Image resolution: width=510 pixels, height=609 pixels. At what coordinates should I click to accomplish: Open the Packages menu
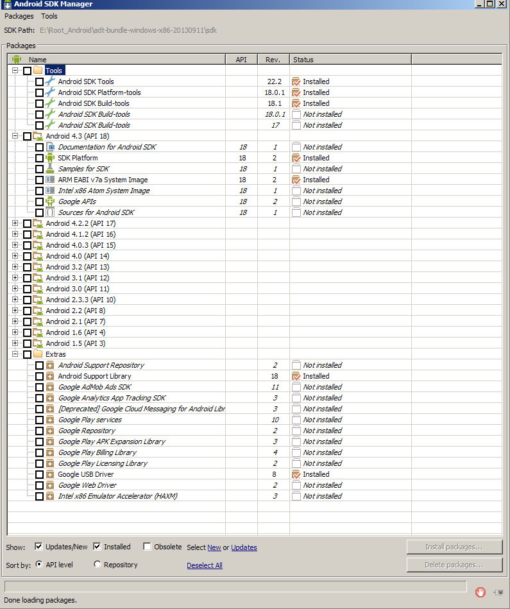[x=19, y=16]
